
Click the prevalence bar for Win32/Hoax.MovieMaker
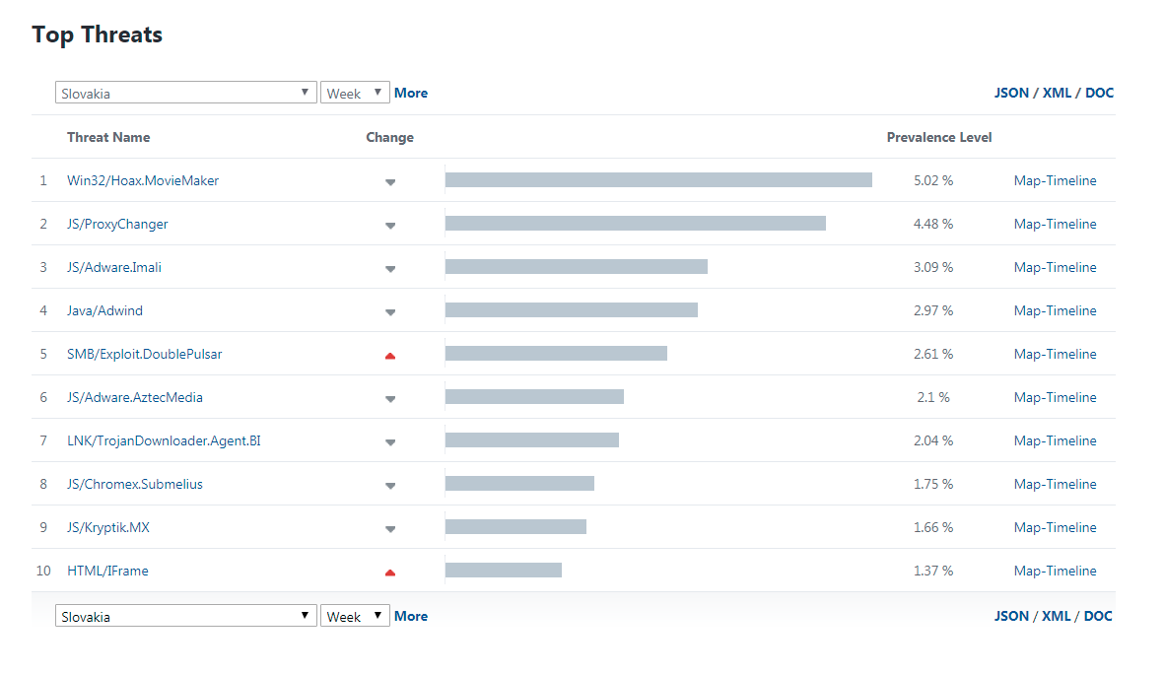658,180
